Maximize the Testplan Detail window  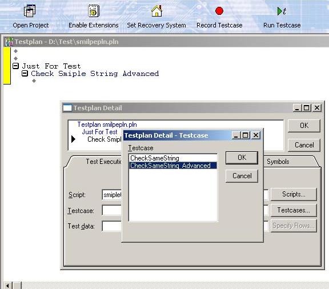point(306,108)
